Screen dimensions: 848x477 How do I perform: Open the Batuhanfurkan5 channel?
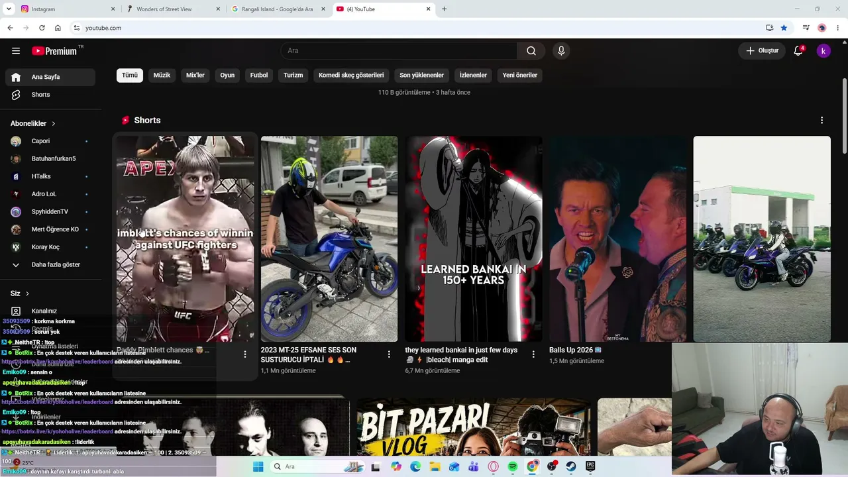pyautogui.click(x=50, y=159)
